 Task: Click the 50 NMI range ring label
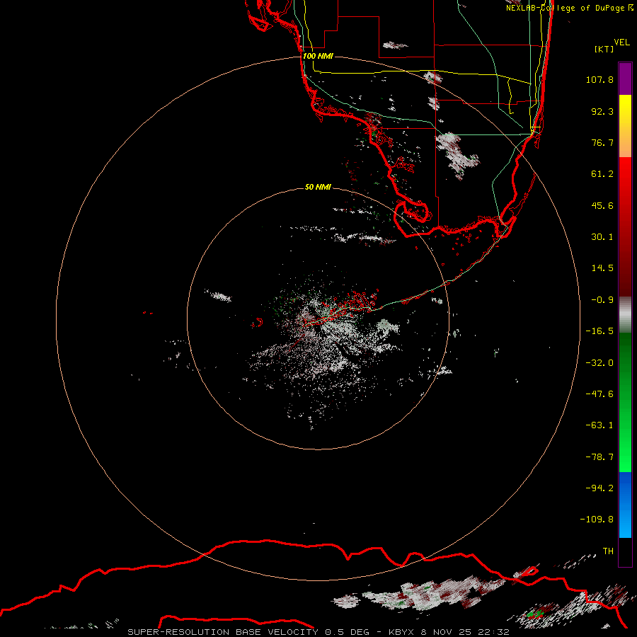coord(318,187)
